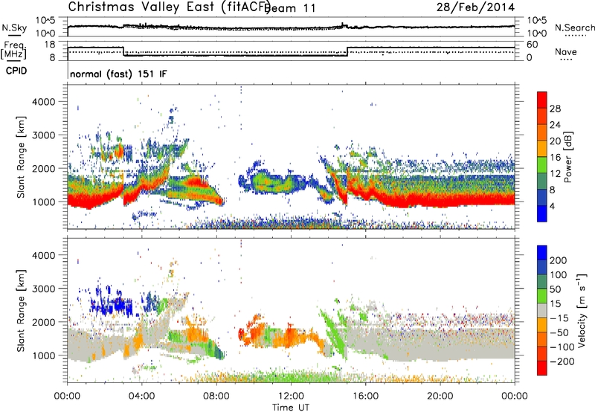Click the gray band of the velocity colorbar
This screenshot has height=412, width=595.
(x=542, y=310)
